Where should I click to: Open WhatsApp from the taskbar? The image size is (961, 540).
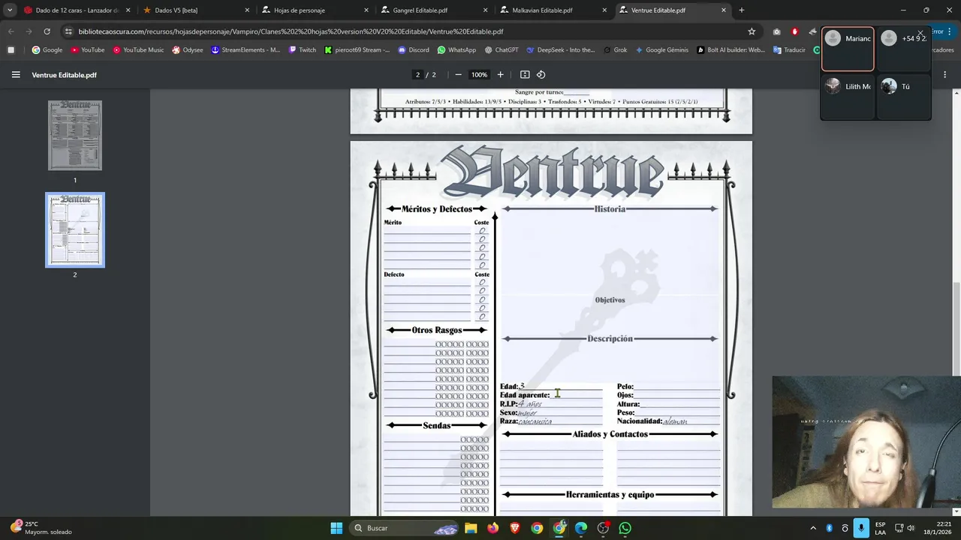(x=625, y=528)
